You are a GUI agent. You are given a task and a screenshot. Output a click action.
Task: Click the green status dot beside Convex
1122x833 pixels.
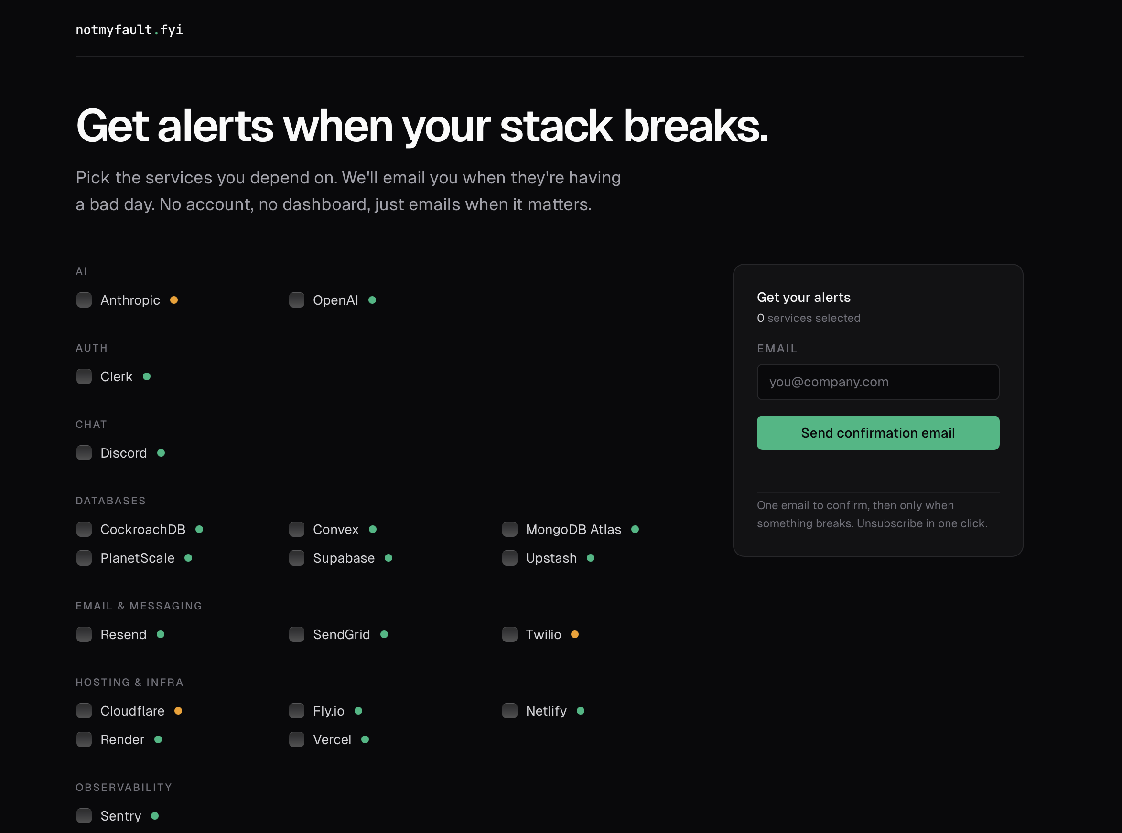[x=373, y=529]
